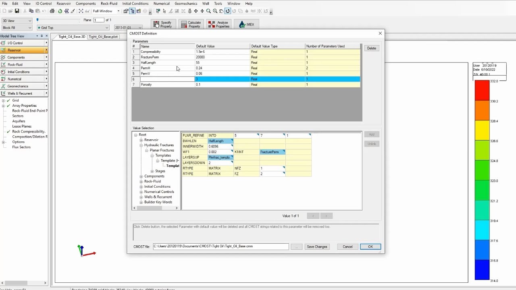Open the Grid Top property dropdown
Screen dimensions: 516x290
(x=73, y=28)
